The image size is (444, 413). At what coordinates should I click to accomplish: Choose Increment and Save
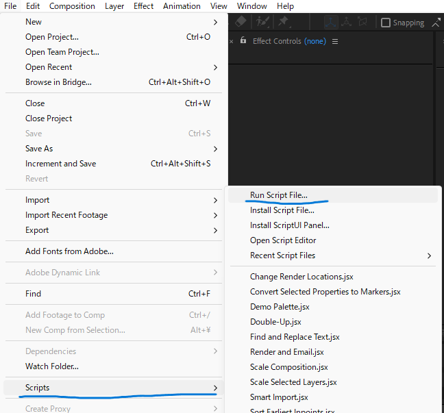click(x=61, y=164)
